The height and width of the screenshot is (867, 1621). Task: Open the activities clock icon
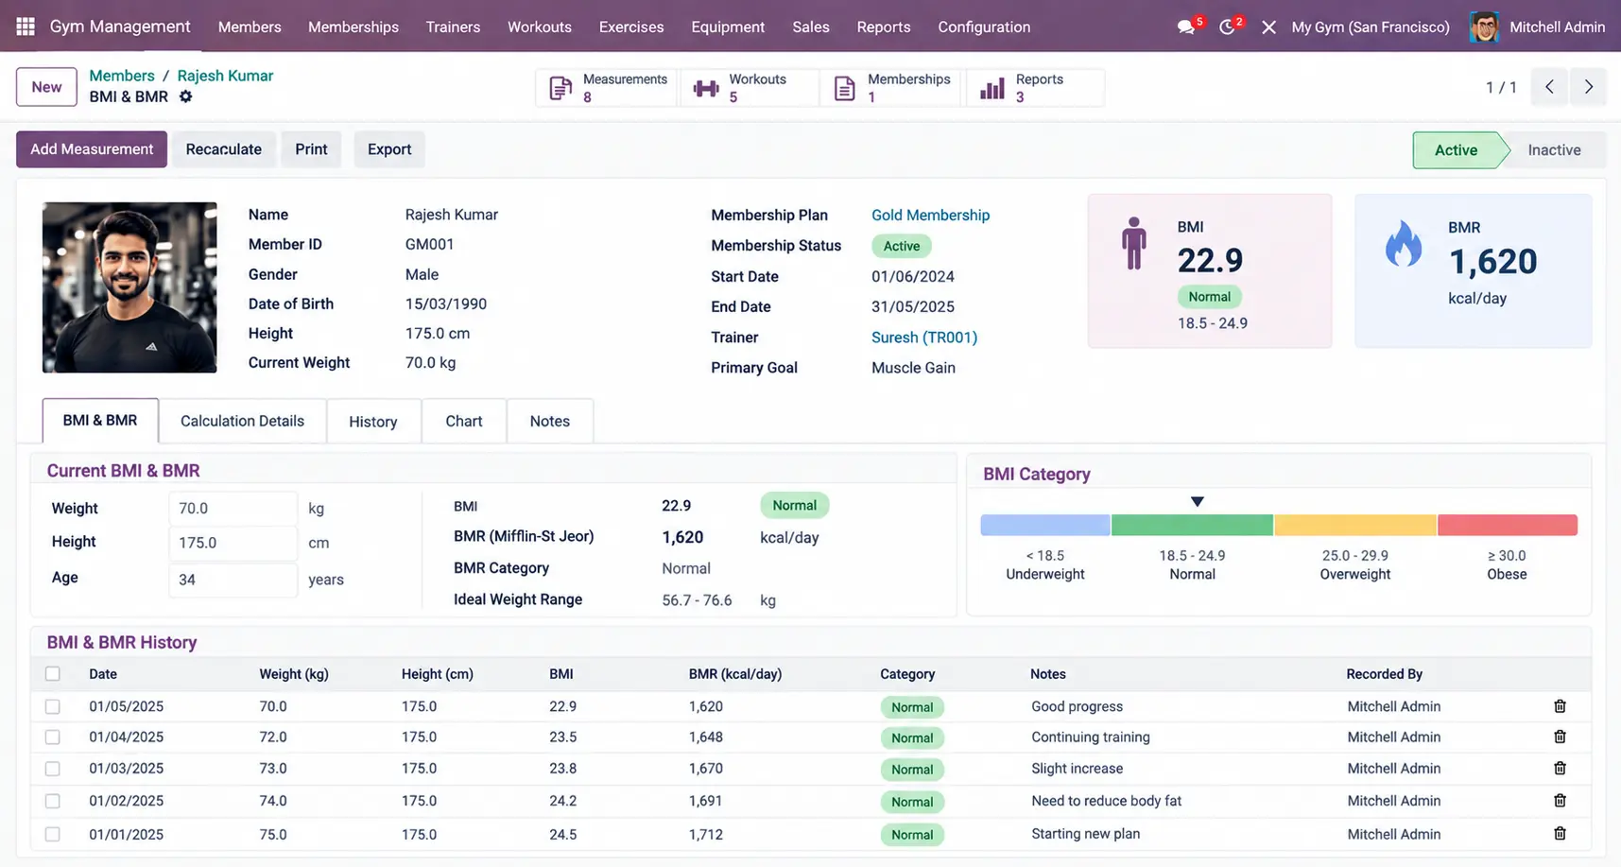(1227, 27)
